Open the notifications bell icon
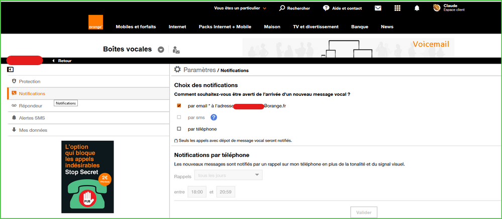 [x=417, y=9]
